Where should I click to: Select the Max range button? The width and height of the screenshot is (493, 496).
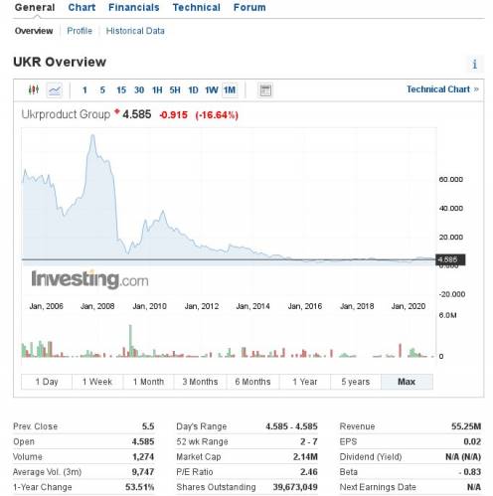tap(407, 382)
